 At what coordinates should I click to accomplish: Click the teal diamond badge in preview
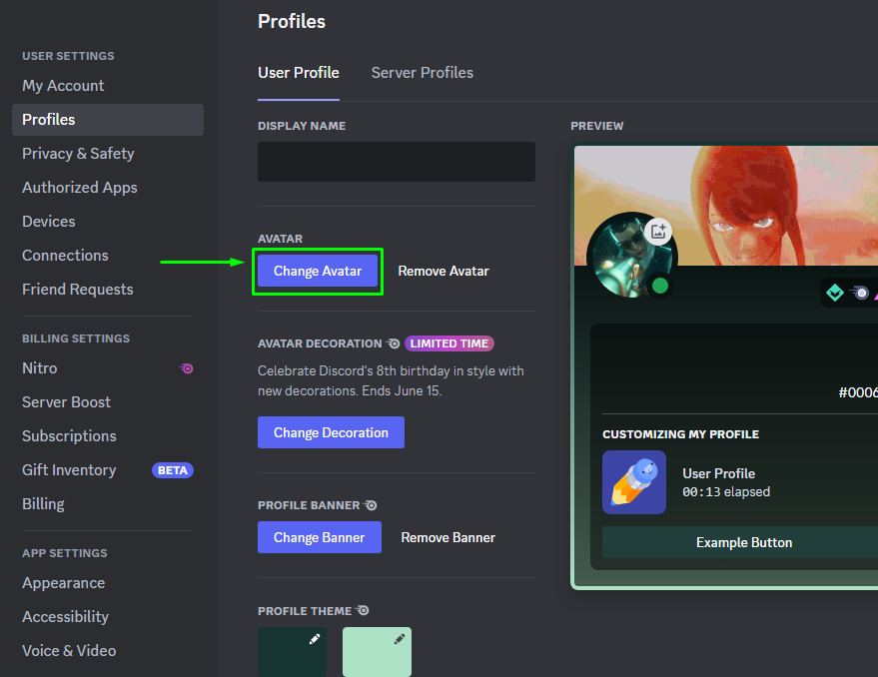tap(835, 293)
